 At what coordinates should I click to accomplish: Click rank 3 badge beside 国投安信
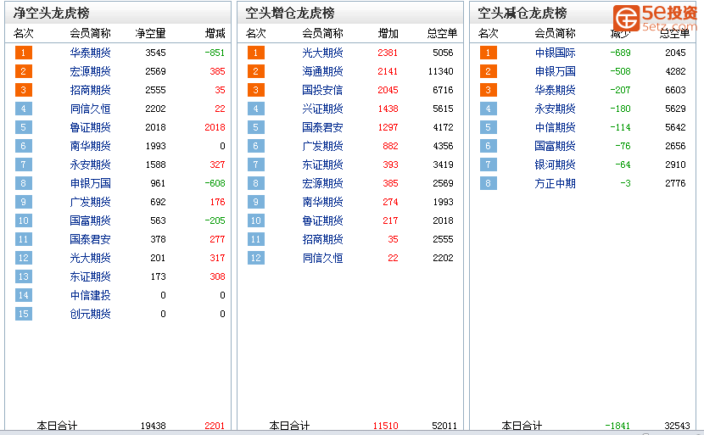point(256,90)
